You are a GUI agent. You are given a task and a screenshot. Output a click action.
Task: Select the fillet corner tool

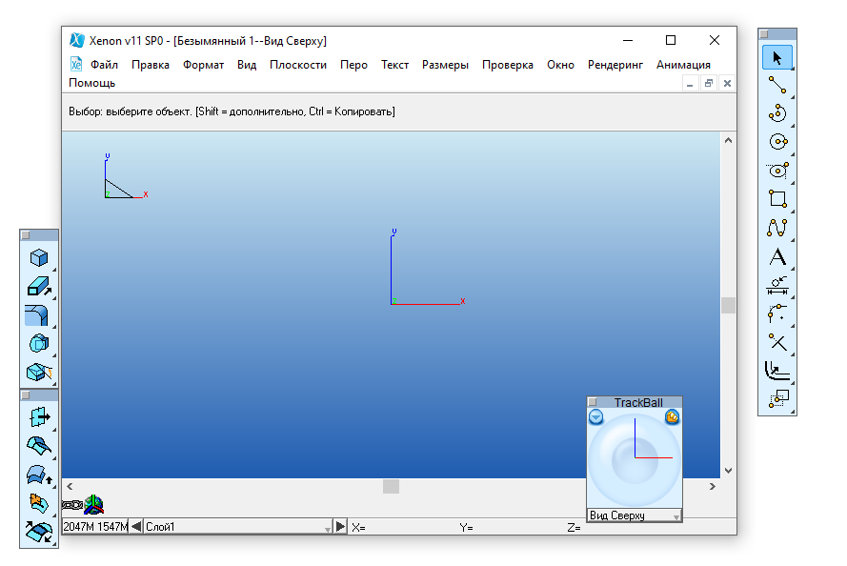pyautogui.click(x=777, y=313)
